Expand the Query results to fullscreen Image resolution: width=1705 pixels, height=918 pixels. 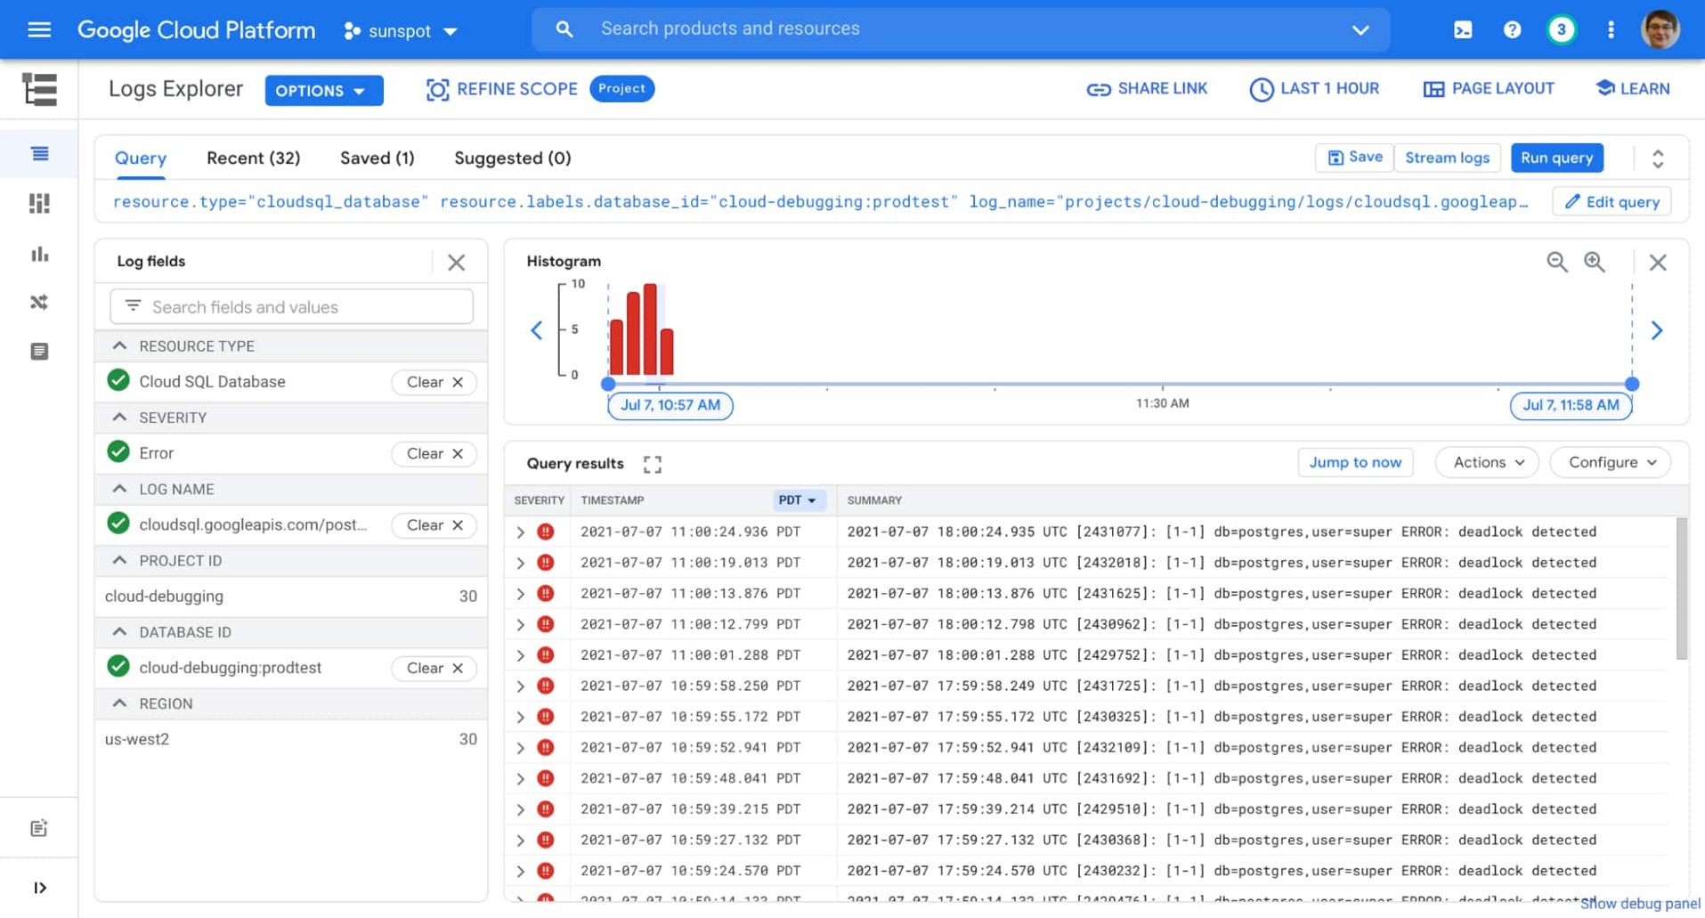pyautogui.click(x=652, y=463)
